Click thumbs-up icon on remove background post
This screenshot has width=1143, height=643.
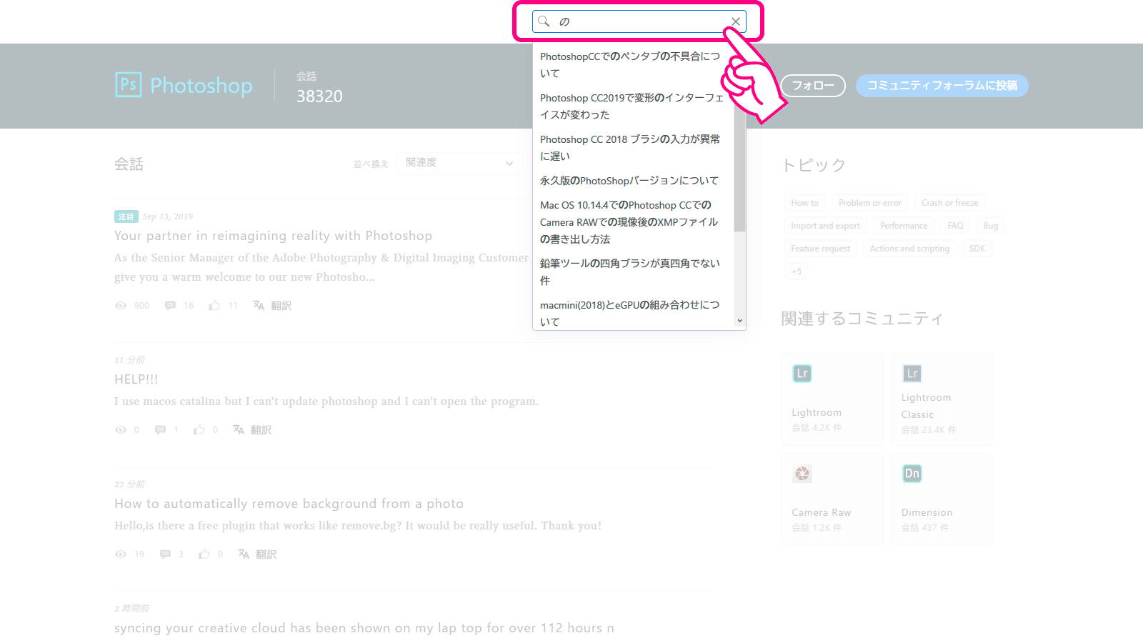pyautogui.click(x=204, y=554)
